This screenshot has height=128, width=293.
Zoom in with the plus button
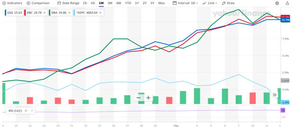point(148,98)
